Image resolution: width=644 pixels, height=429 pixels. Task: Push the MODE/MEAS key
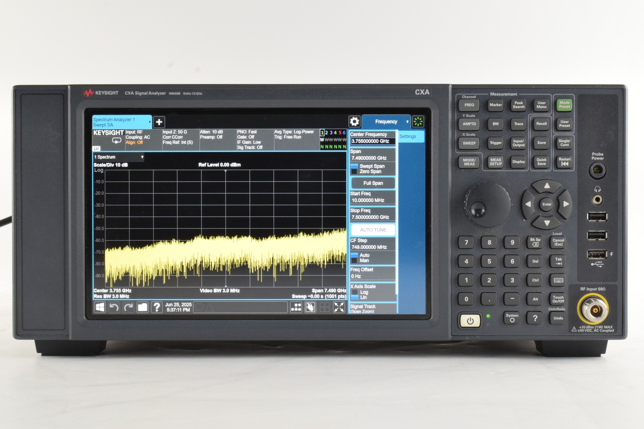[x=469, y=162]
